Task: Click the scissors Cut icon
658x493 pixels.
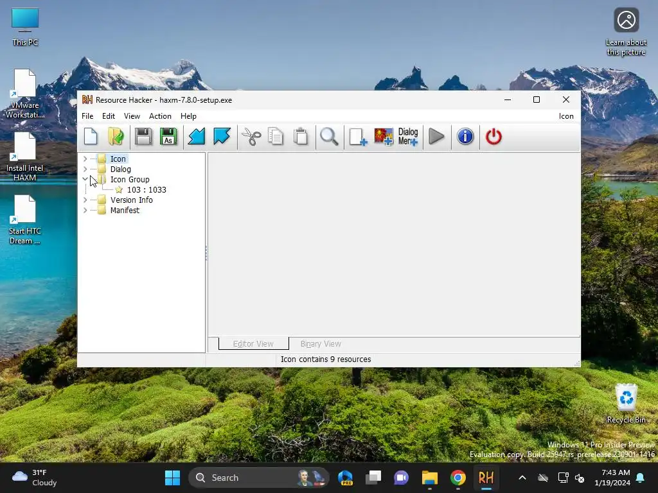Action: (251, 137)
